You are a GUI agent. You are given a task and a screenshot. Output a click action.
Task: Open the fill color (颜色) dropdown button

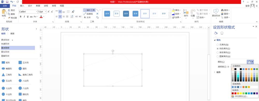pyautogui.click(x=250, y=62)
